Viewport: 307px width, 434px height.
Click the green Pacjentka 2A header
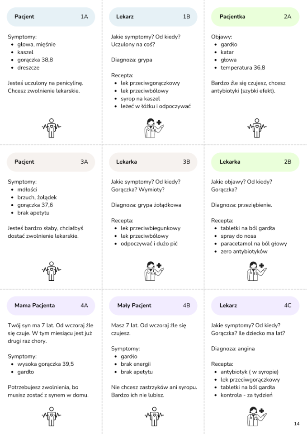255,17
